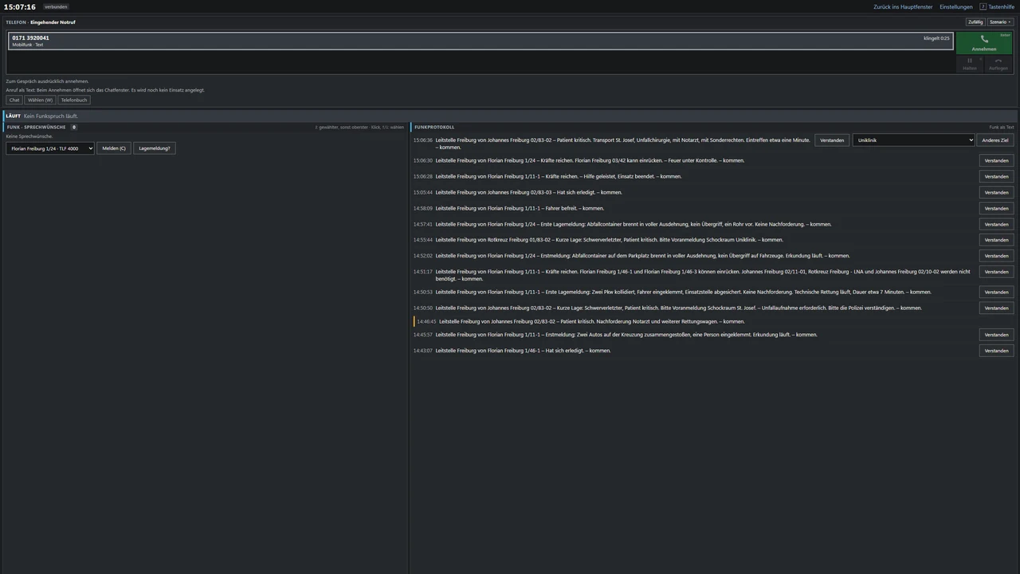This screenshot has height=574, width=1020.
Task: Acknowledge the 15:06:36 Johannes 02/83-02 message
Action: 832,140
